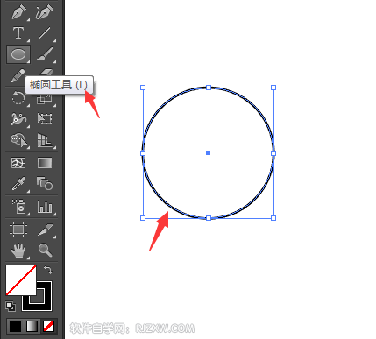The image size is (376, 339).
Task: Click the Fill swatch with no fill
Action: pyautogui.click(x=21, y=280)
